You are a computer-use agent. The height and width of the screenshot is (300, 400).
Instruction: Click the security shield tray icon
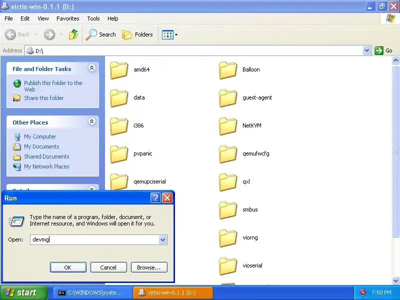[x=362, y=292]
